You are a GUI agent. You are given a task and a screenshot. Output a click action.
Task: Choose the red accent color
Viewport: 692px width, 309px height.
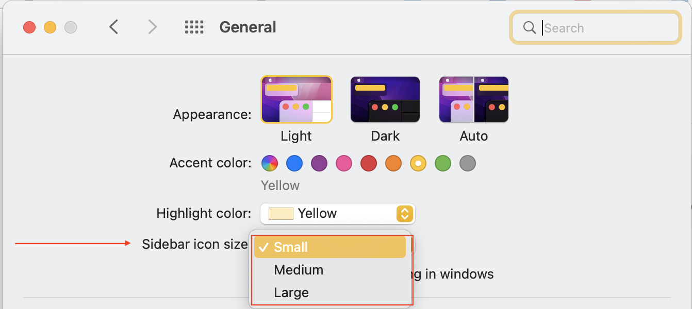click(369, 164)
